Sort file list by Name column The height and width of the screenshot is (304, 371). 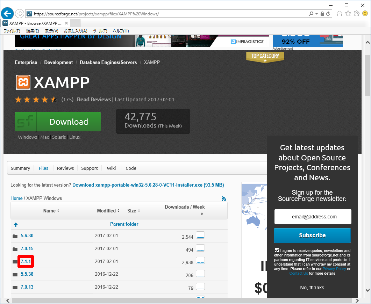pyautogui.click(x=51, y=211)
